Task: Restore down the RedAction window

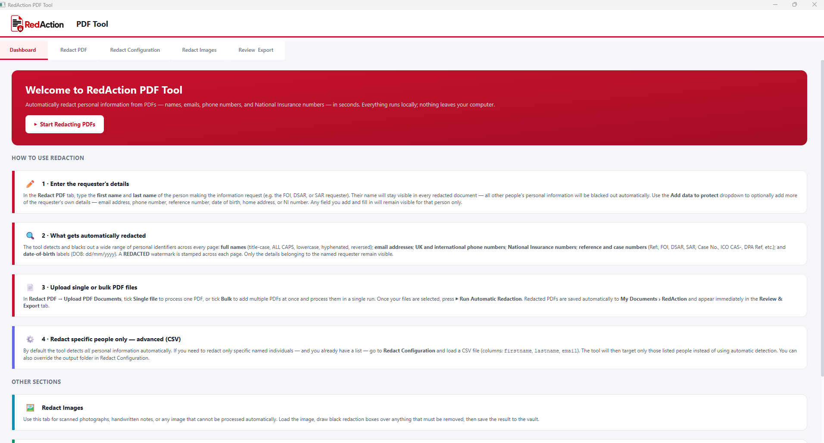Action: (795, 5)
